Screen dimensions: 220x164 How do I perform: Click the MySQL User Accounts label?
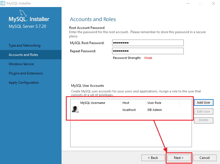[88, 86]
